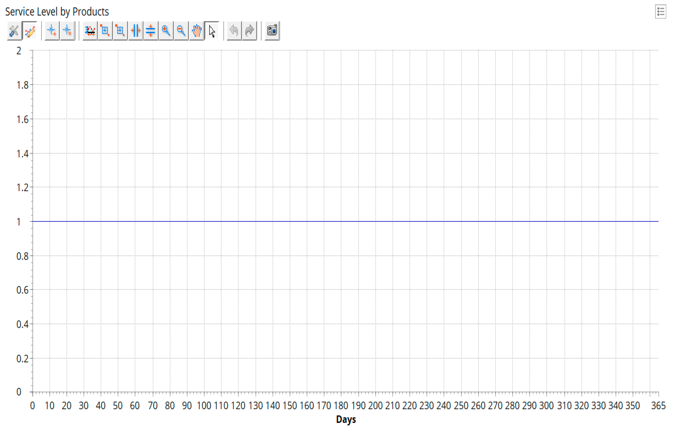
Task: Click the undo arrow button
Action: (x=234, y=31)
